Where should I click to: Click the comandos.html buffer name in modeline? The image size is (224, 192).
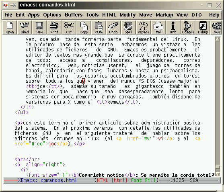click(59, 180)
